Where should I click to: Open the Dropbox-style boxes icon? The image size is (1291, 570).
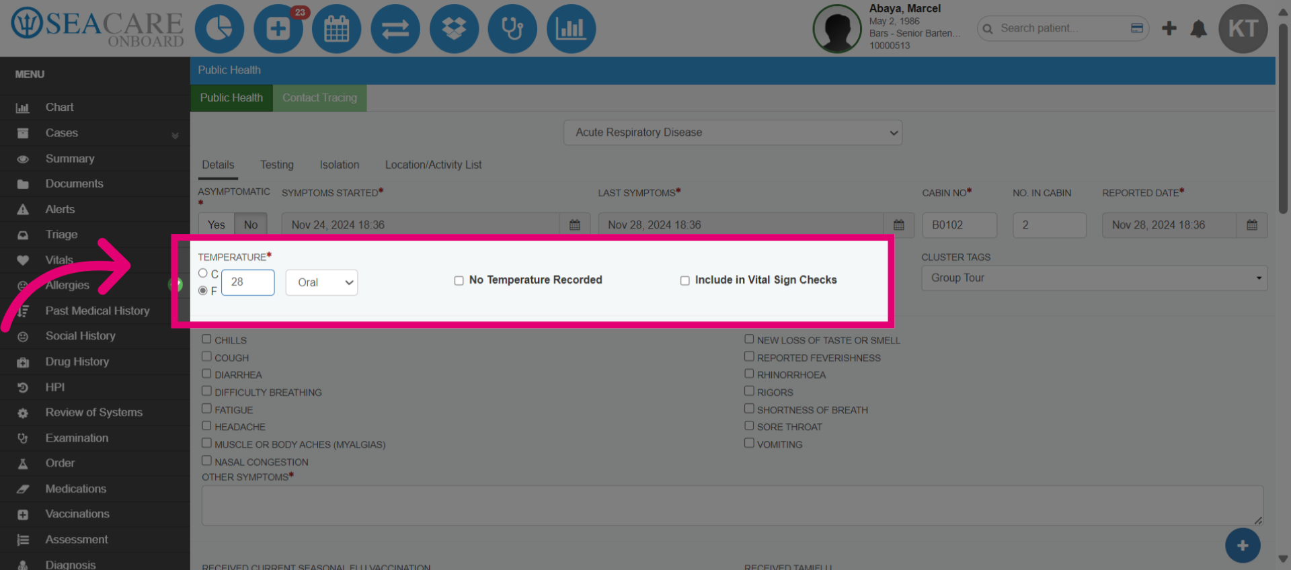(454, 29)
